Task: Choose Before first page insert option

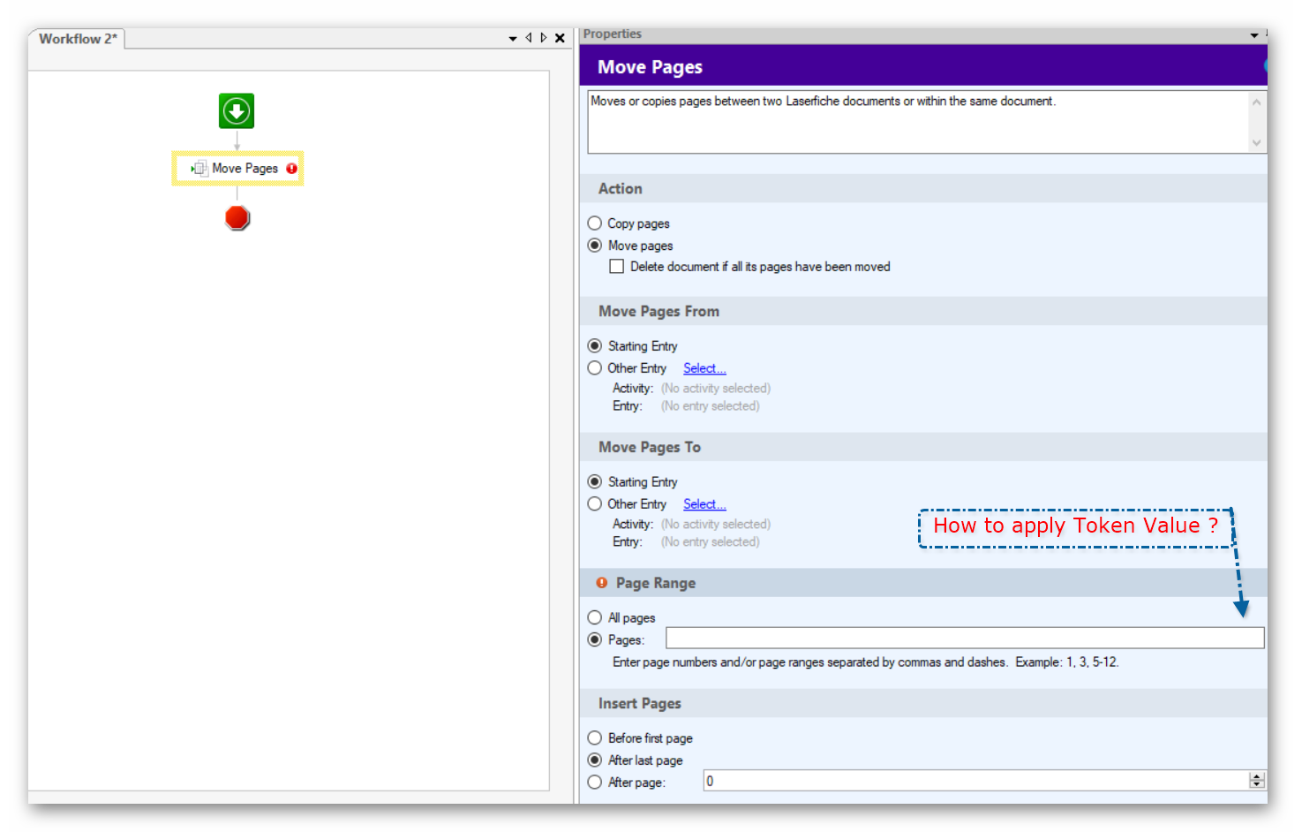Action: (x=595, y=737)
